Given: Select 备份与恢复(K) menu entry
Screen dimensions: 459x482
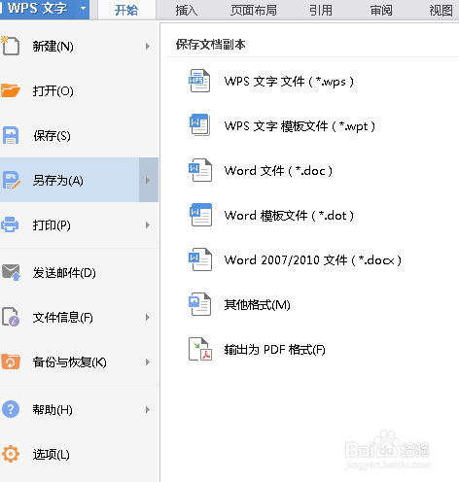Looking at the screenshot, I should pyautogui.click(x=79, y=361).
